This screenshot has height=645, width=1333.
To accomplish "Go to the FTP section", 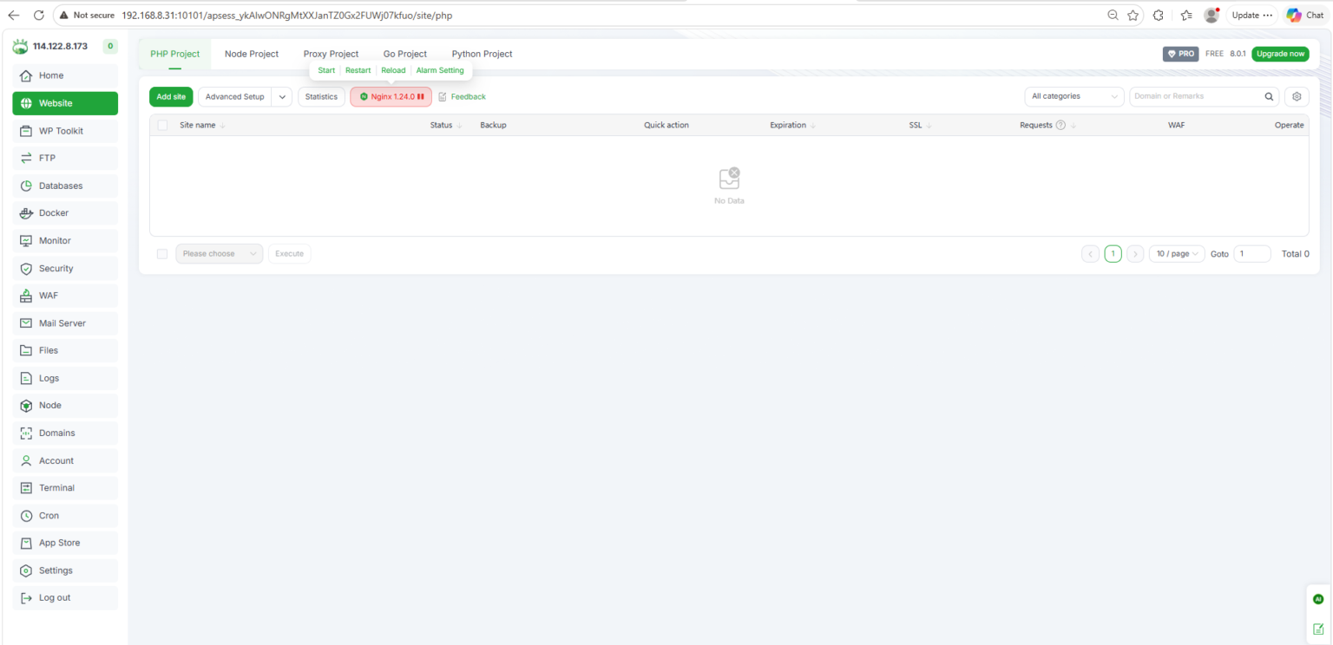I will (65, 158).
